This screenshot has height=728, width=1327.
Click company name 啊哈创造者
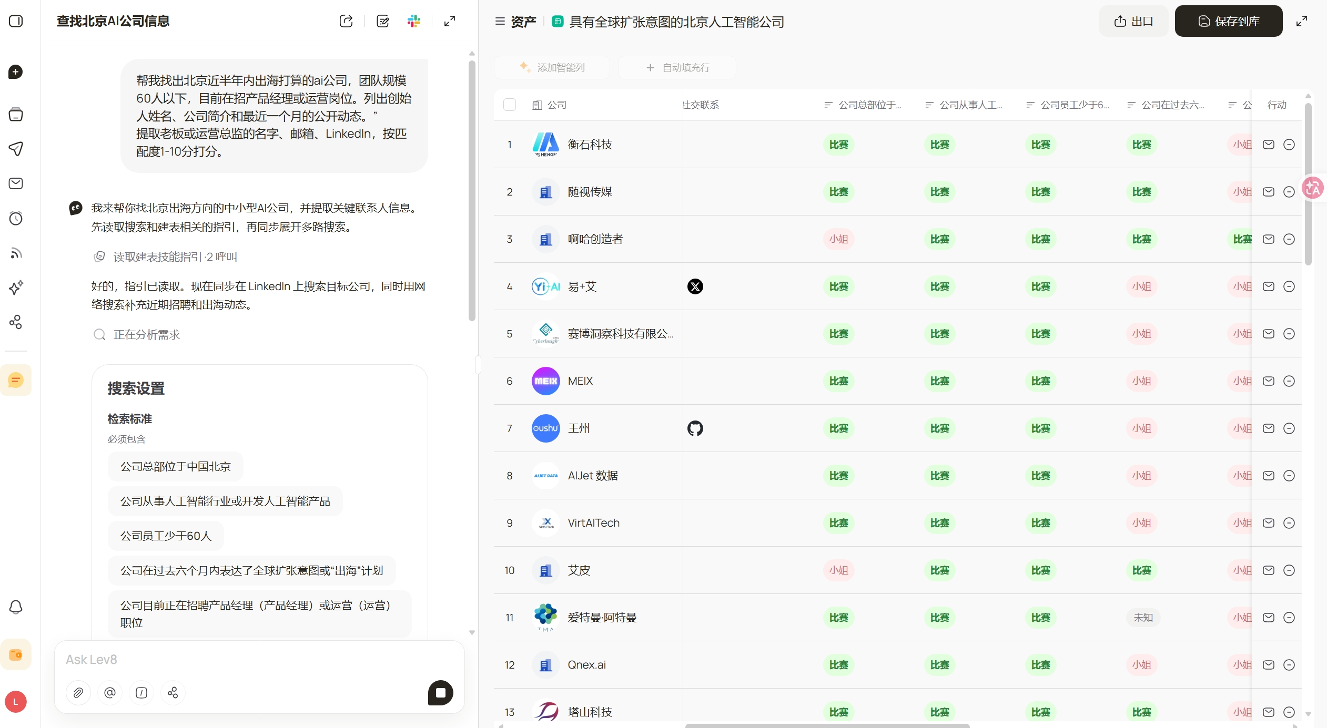pos(595,239)
